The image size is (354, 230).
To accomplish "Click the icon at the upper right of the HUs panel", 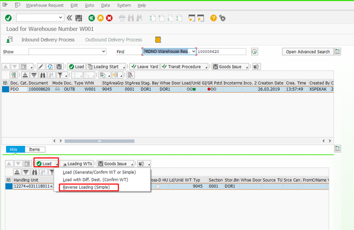I will pos(337,149).
